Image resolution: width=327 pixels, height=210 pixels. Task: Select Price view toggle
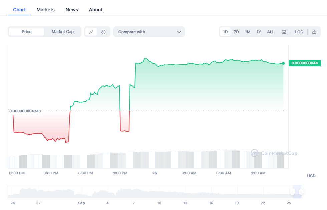tap(26, 32)
